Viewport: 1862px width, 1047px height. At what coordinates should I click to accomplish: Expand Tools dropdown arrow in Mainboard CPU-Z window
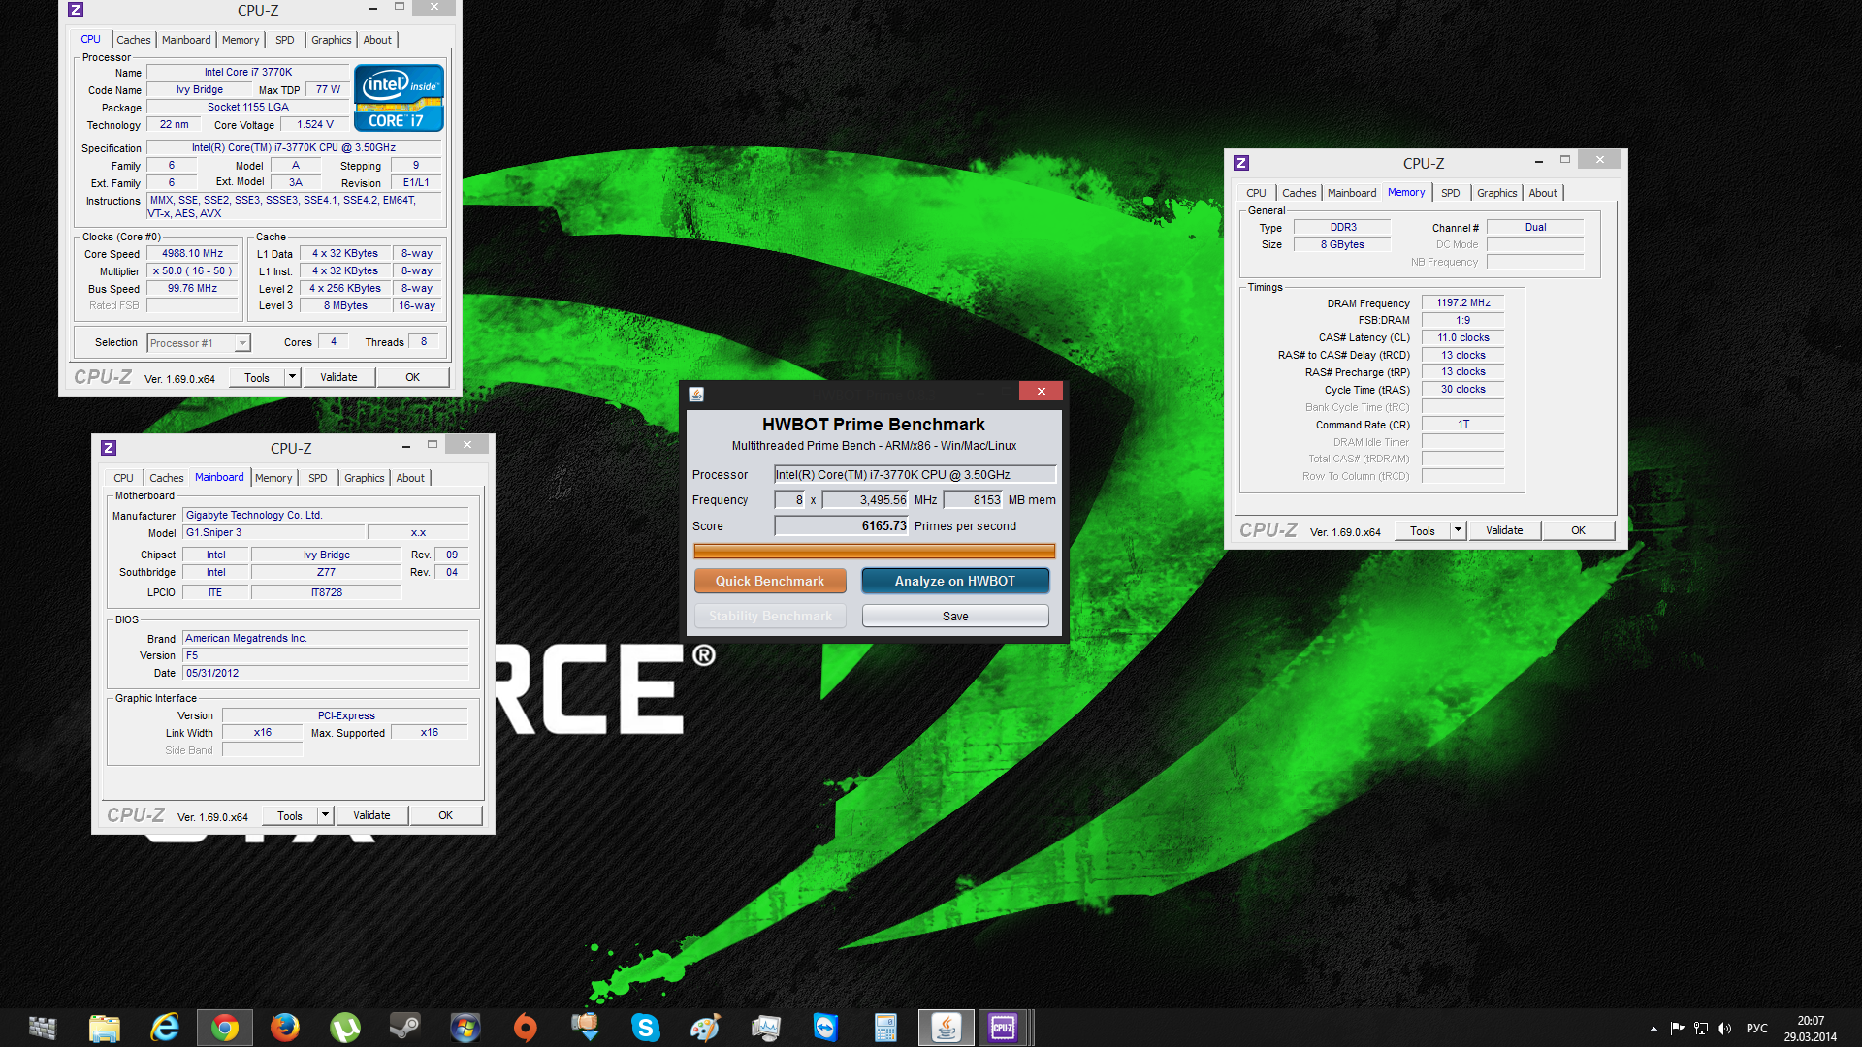point(325,815)
